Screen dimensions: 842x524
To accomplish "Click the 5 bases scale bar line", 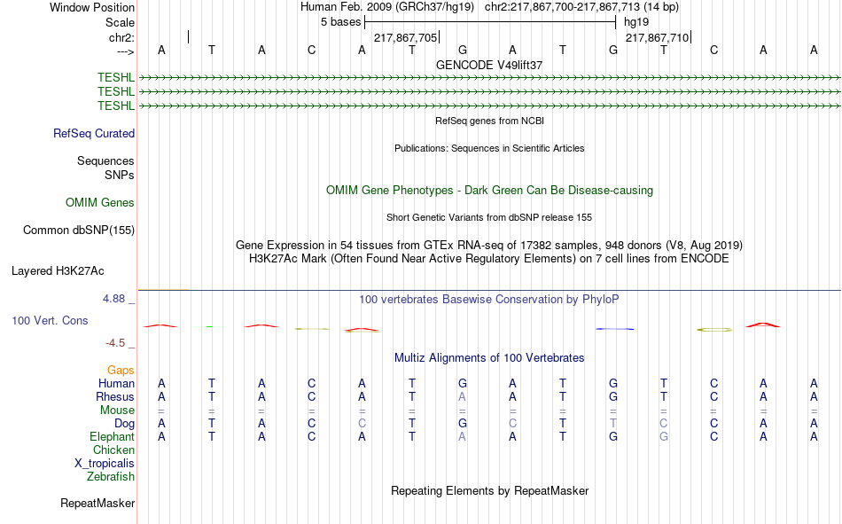I will click(490, 22).
